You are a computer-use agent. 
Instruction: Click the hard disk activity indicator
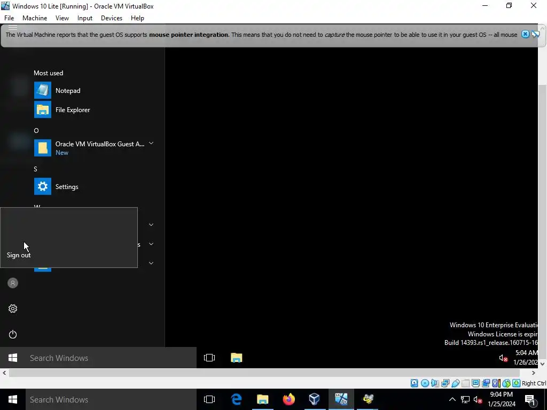pyautogui.click(x=414, y=383)
